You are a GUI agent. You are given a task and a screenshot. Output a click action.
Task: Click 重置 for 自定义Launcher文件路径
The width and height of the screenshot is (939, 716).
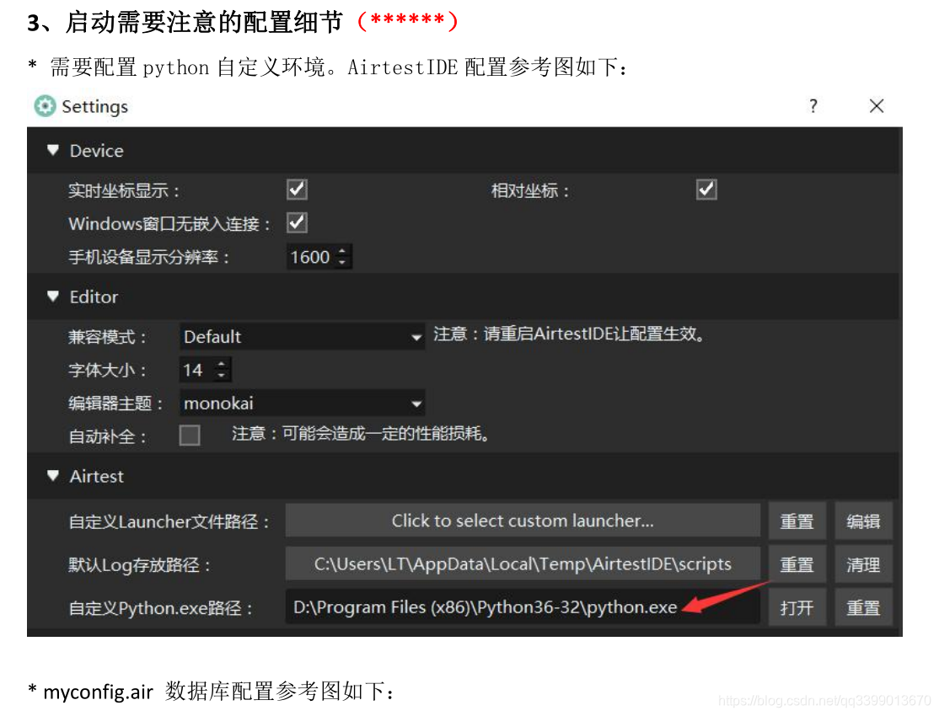click(797, 521)
